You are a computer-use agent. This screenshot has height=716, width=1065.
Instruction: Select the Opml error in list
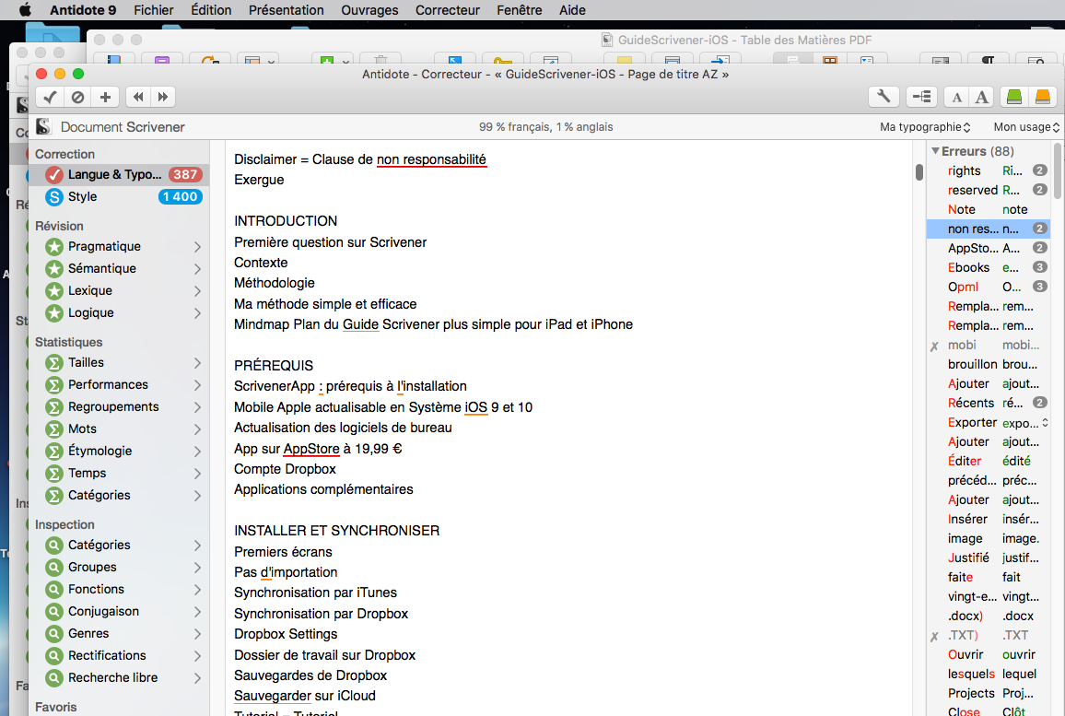pyautogui.click(x=963, y=287)
